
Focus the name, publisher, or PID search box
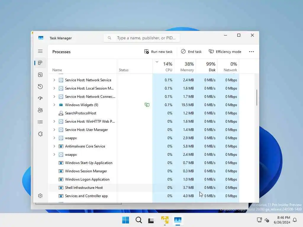(x=142, y=38)
